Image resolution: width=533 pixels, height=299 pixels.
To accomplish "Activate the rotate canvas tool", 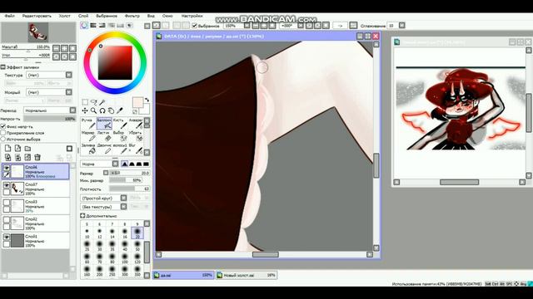I will coord(102,110).
